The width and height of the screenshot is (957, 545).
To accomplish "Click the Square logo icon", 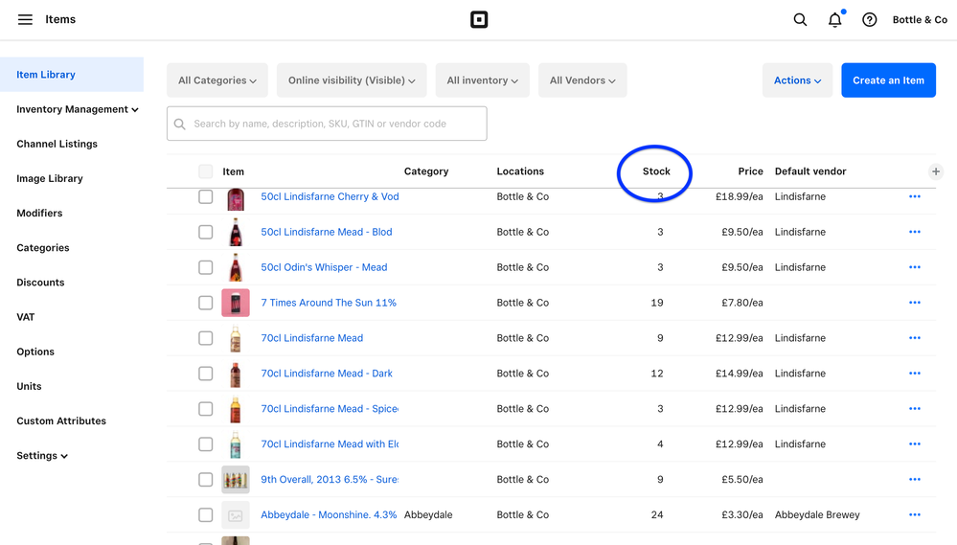I will coord(479,19).
